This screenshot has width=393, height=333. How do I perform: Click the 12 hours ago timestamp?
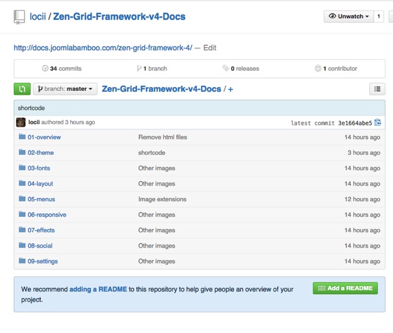click(x=362, y=199)
